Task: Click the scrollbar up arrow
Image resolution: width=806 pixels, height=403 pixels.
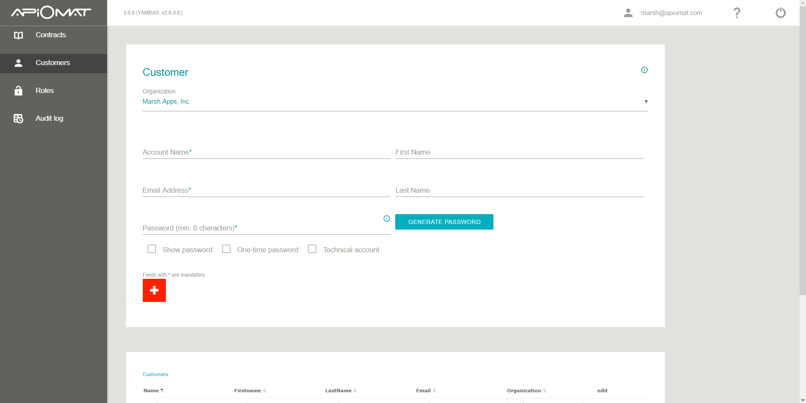Action: [803, 3]
